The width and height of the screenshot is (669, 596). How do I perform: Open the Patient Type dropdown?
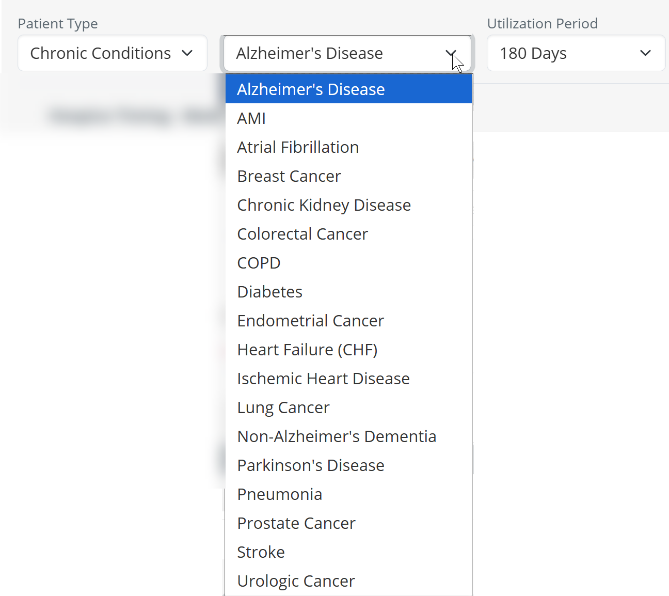point(112,53)
